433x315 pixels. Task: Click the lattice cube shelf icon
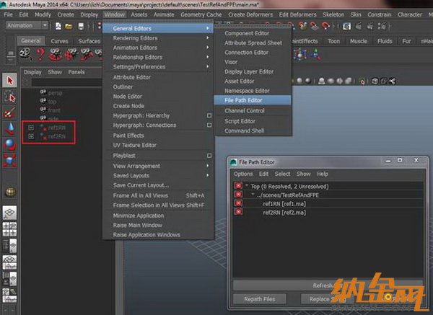300,54
